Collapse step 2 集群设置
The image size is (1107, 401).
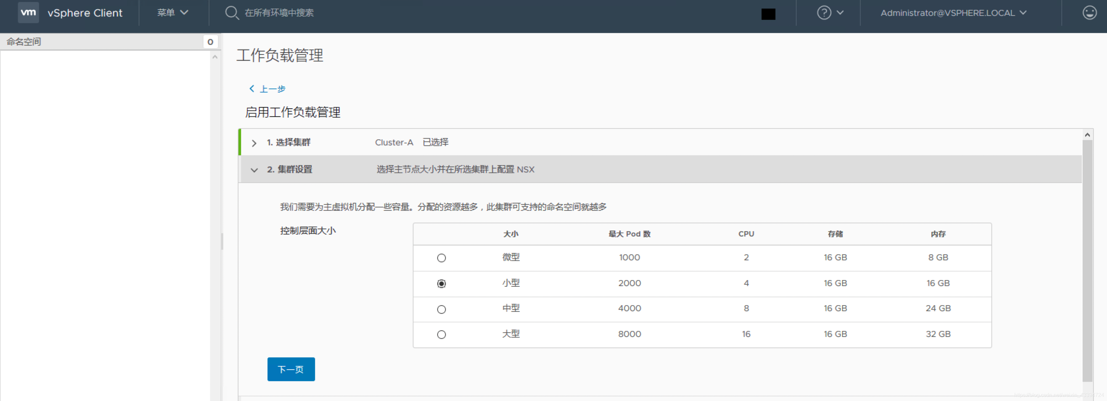coord(254,170)
